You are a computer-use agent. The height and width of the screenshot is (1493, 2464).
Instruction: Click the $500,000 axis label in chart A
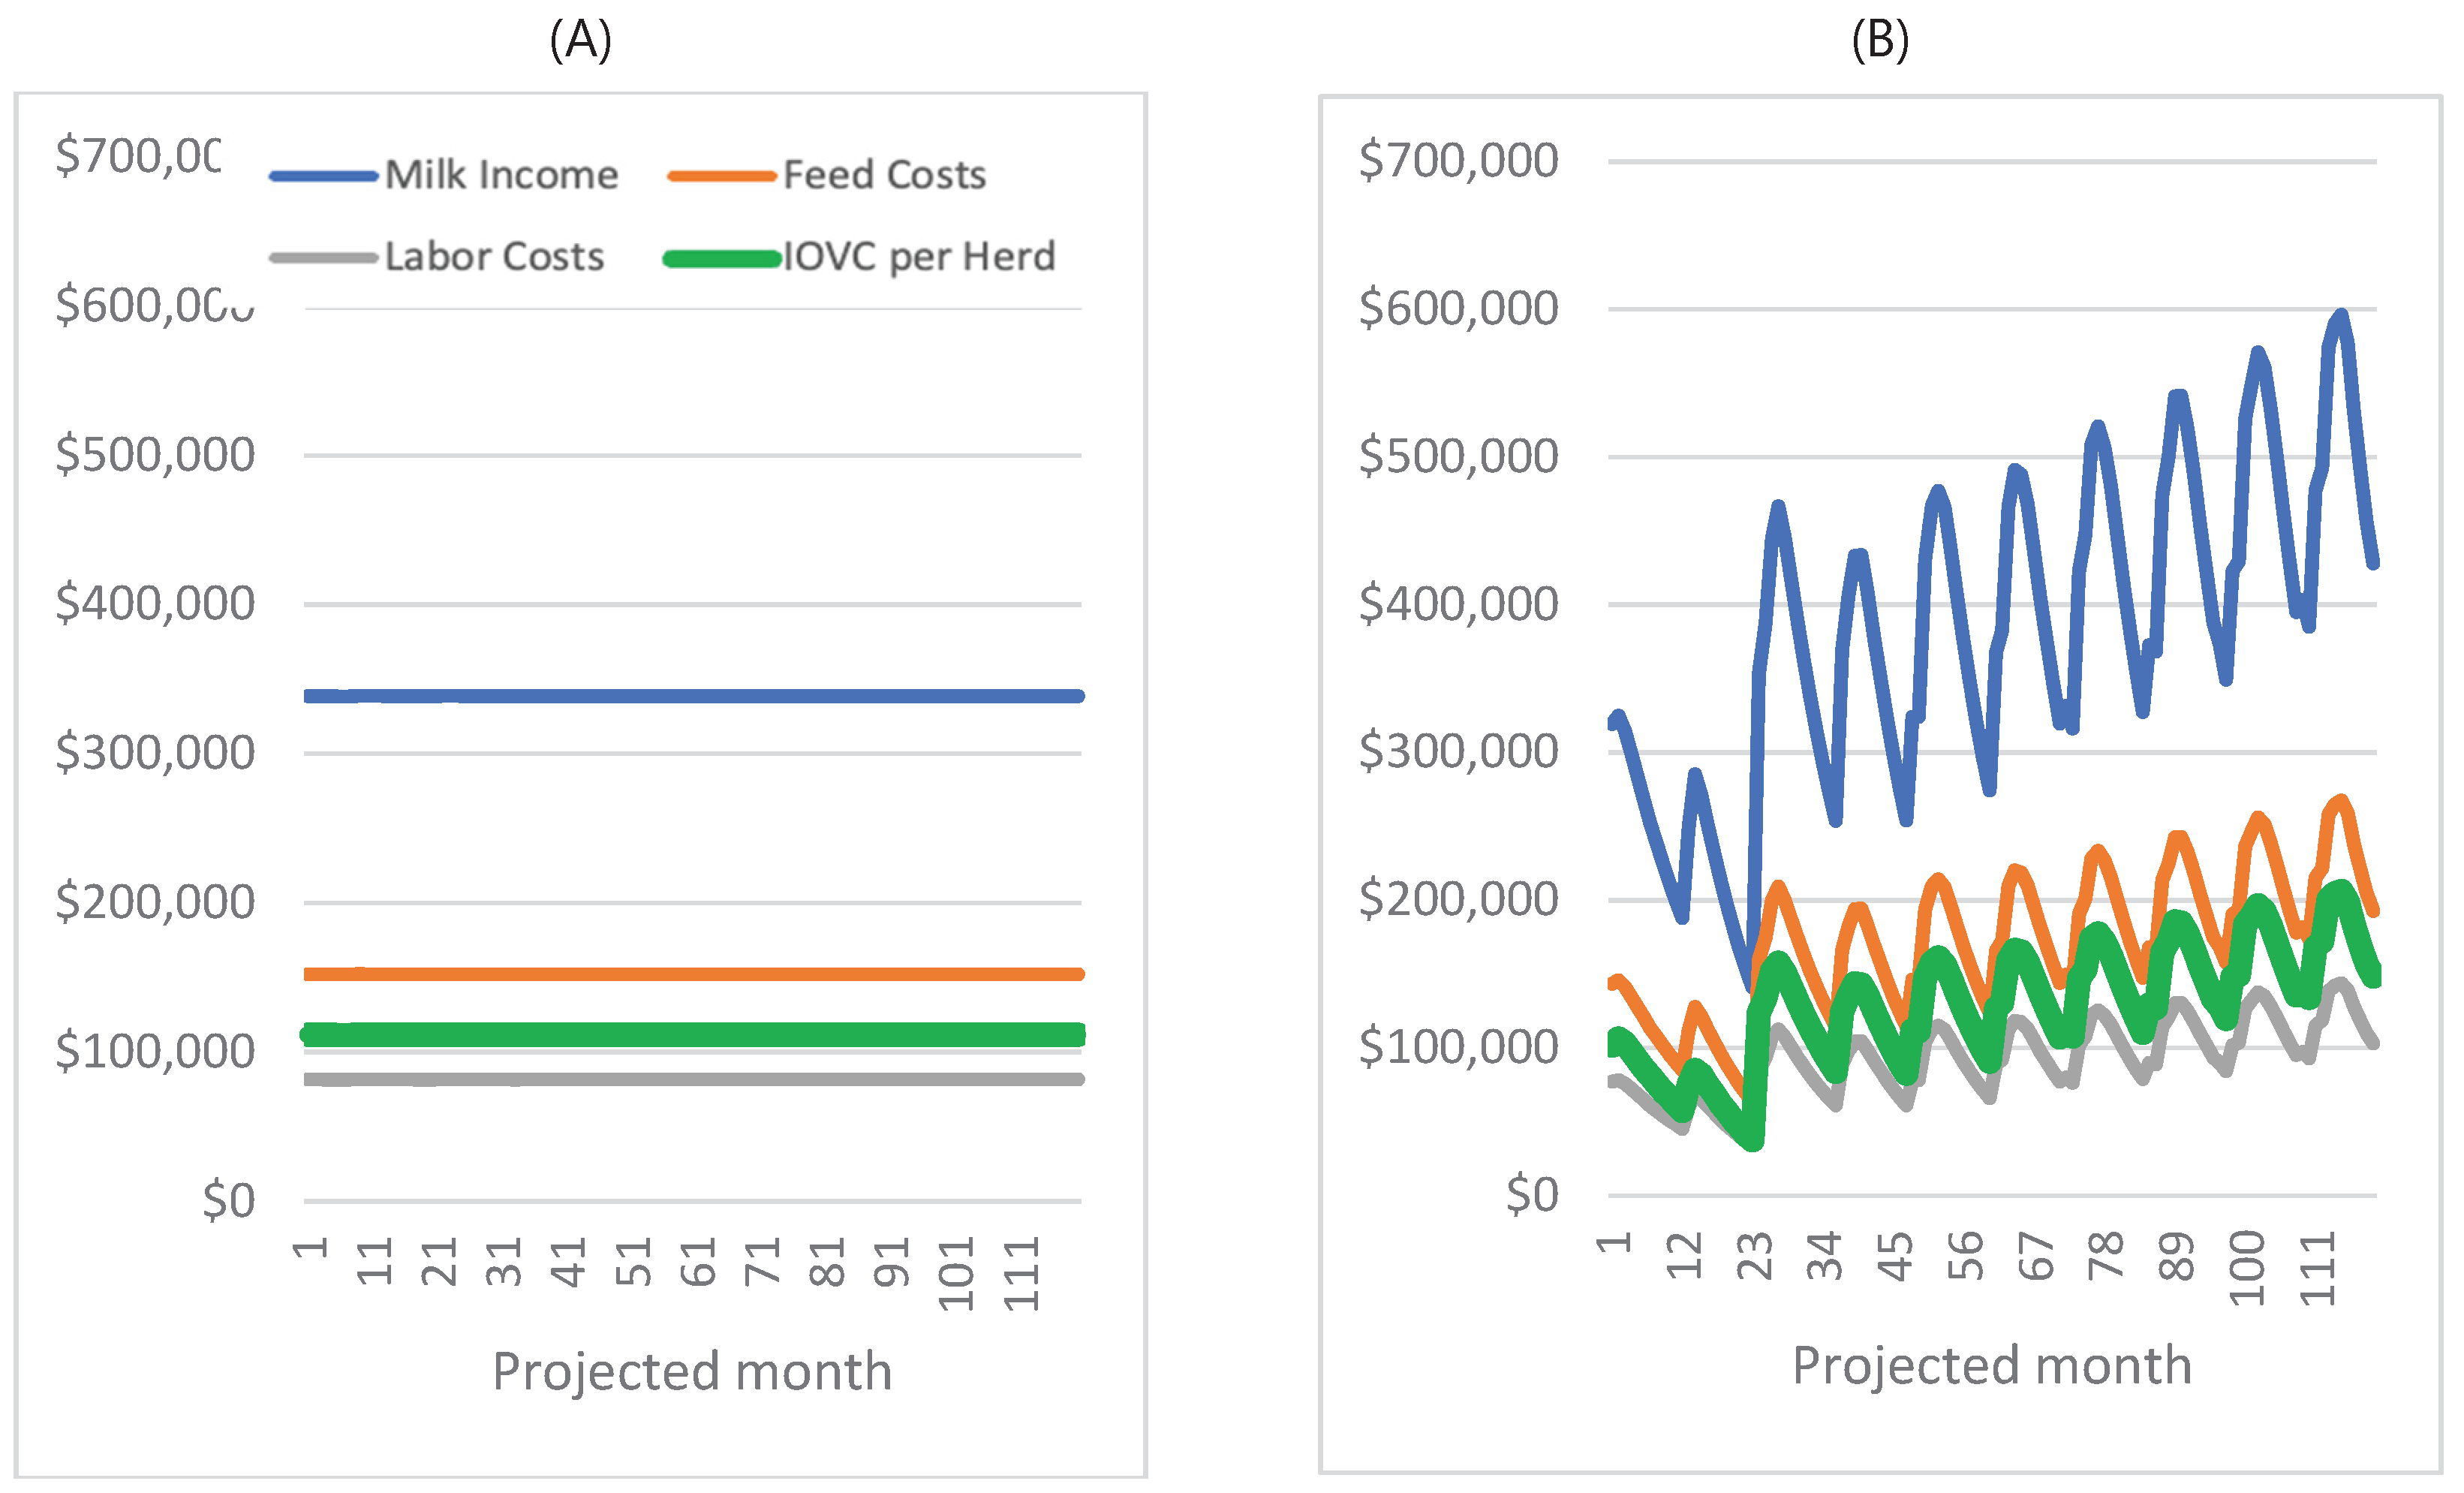tap(155, 455)
